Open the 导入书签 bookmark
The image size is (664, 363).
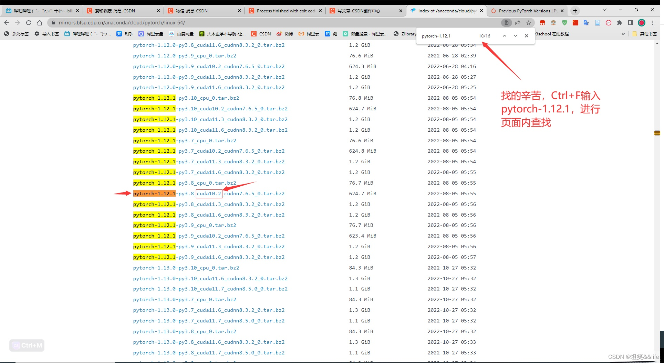point(47,34)
